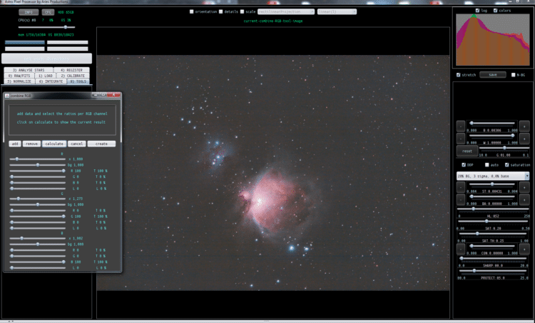Open the rectilinearProjection dropdown above the image
The width and height of the screenshot is (535, 323).
[x=286, y=11]
